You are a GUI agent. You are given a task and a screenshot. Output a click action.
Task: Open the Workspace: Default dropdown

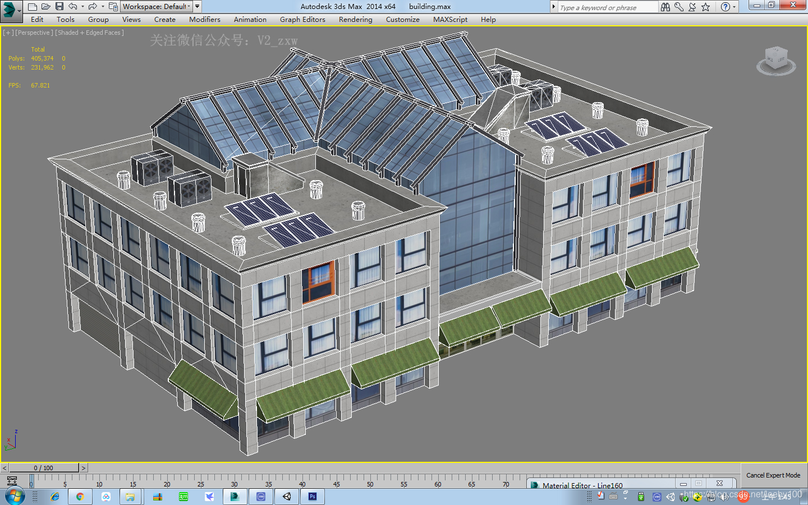click(x=157, y=7)
